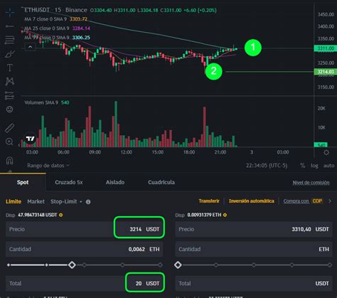Screen dimensions: 337x298
Task: Open the Nivel de comisión link
Action: coord(311,183)
